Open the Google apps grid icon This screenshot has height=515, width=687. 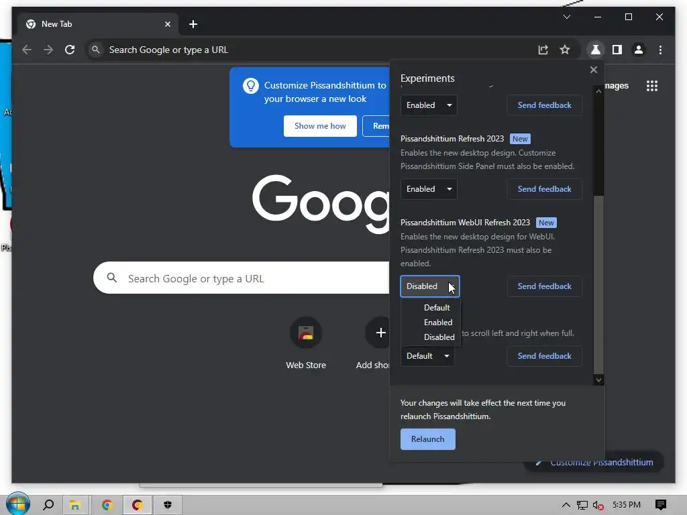coord(652,85)
